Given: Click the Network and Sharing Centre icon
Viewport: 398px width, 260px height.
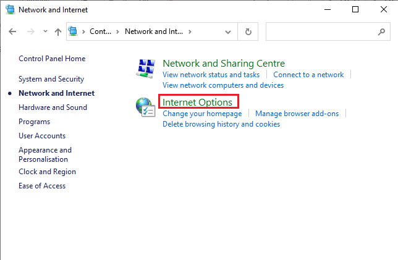Looking at the screenshot, I should point(146,69).
